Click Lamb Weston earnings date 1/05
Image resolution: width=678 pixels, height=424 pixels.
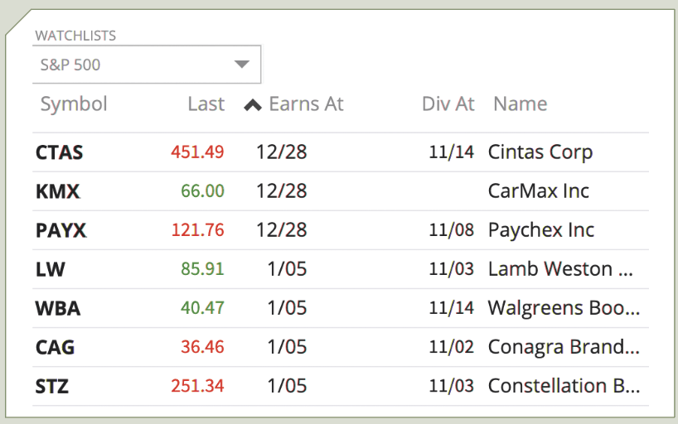[x=287, y=269]
